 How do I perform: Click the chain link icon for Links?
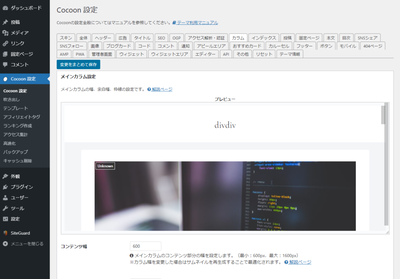click(5, 43)
